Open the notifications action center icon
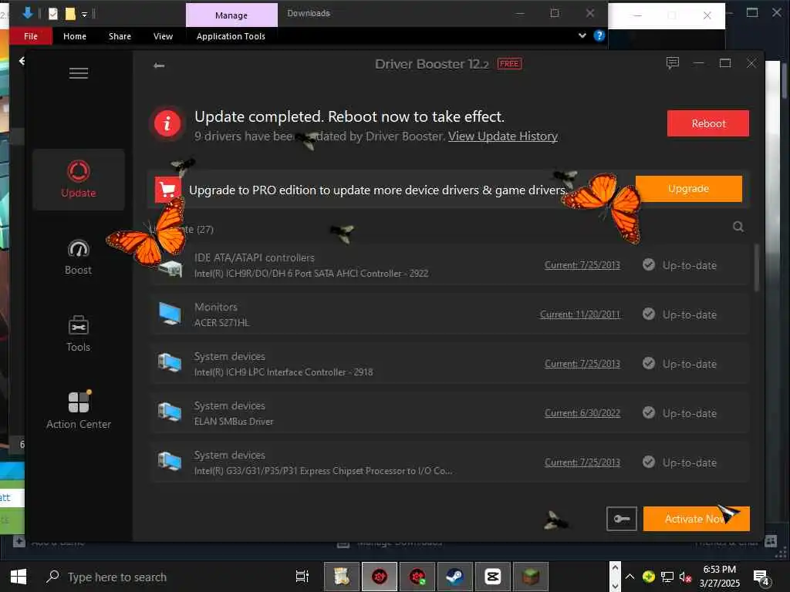The width and height of the screenshot is (790, 592). 761,577
